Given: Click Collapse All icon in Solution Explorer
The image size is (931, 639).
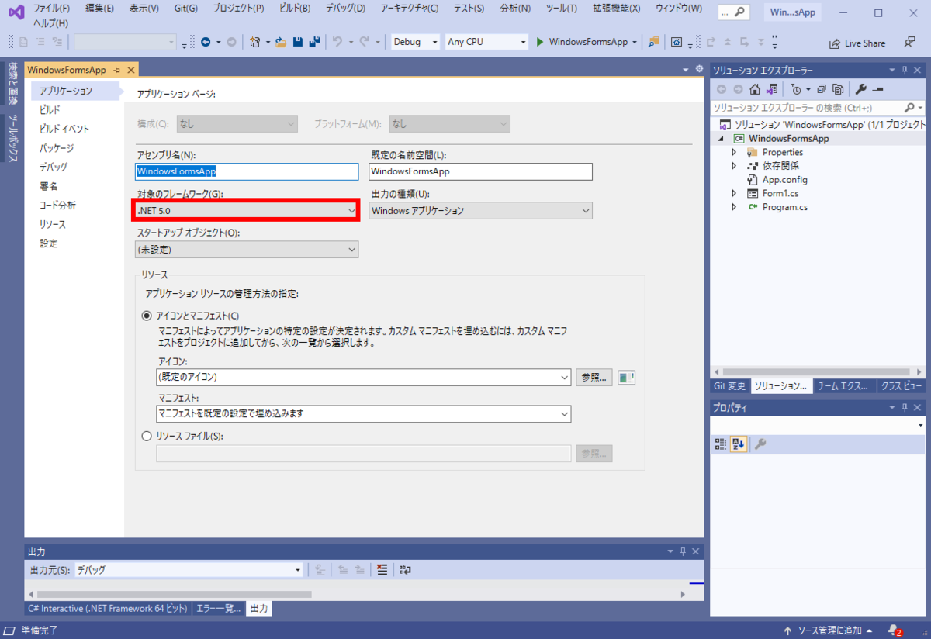Looking at the screenshot, I should pyautogui.click(x=822, y=89).
